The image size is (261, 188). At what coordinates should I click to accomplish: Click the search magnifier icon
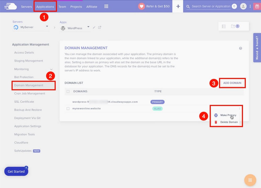[x=188, y=7]
